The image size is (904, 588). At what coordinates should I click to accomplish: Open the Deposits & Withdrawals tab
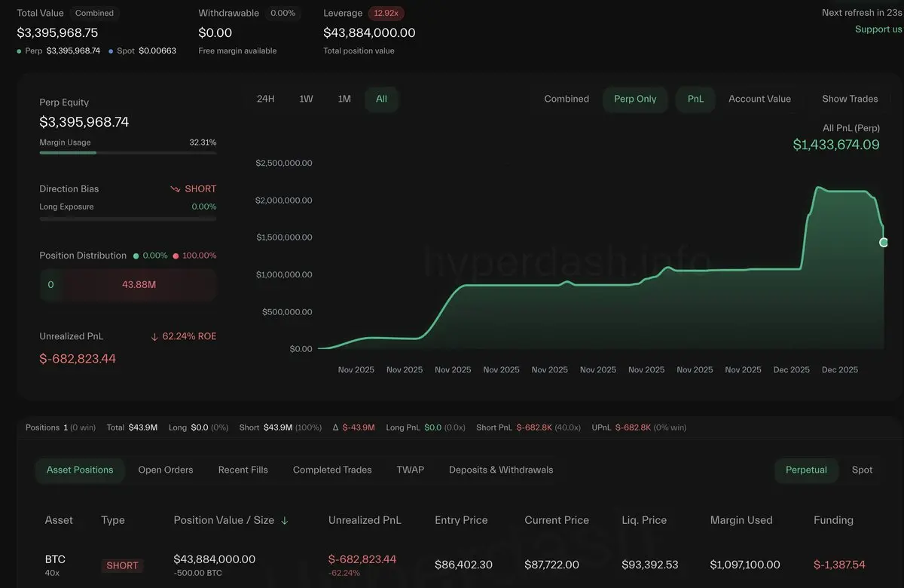click(501, 470)
